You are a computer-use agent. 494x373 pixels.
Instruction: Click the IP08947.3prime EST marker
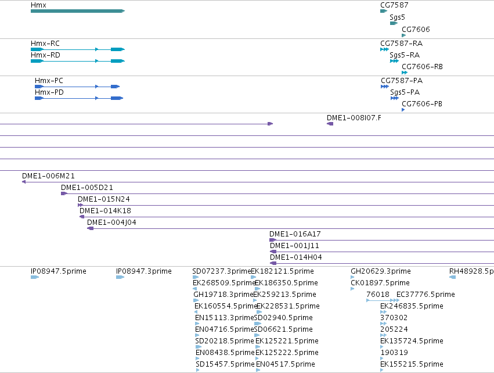tap(120, 277)
